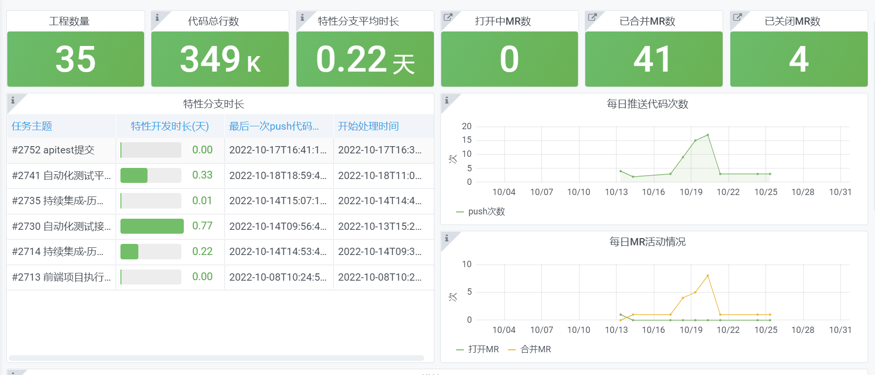
Task: Click push time 2022-10-17T16:41 cell
Action: pos(279,150)
